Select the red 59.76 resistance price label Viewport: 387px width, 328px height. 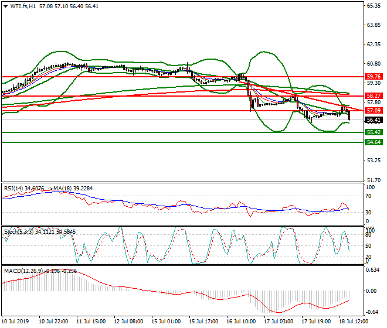coord(374,77)
